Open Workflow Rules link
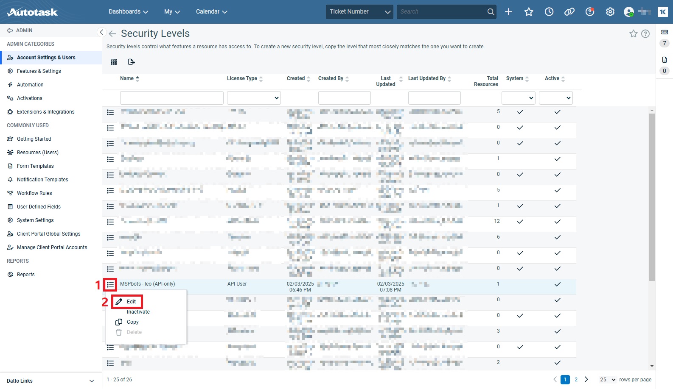This screenshot has height=389, width=673. coord(34,193)
